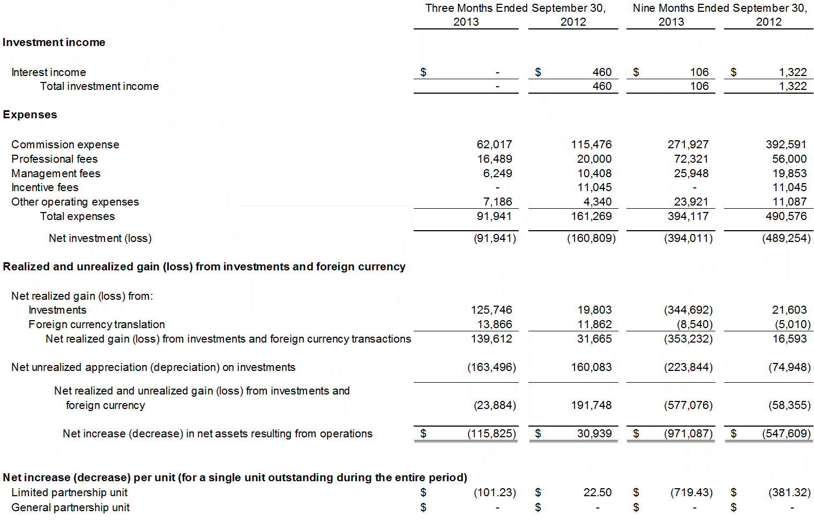Click the Three Months Ended September 30 header

pos(516,8)
